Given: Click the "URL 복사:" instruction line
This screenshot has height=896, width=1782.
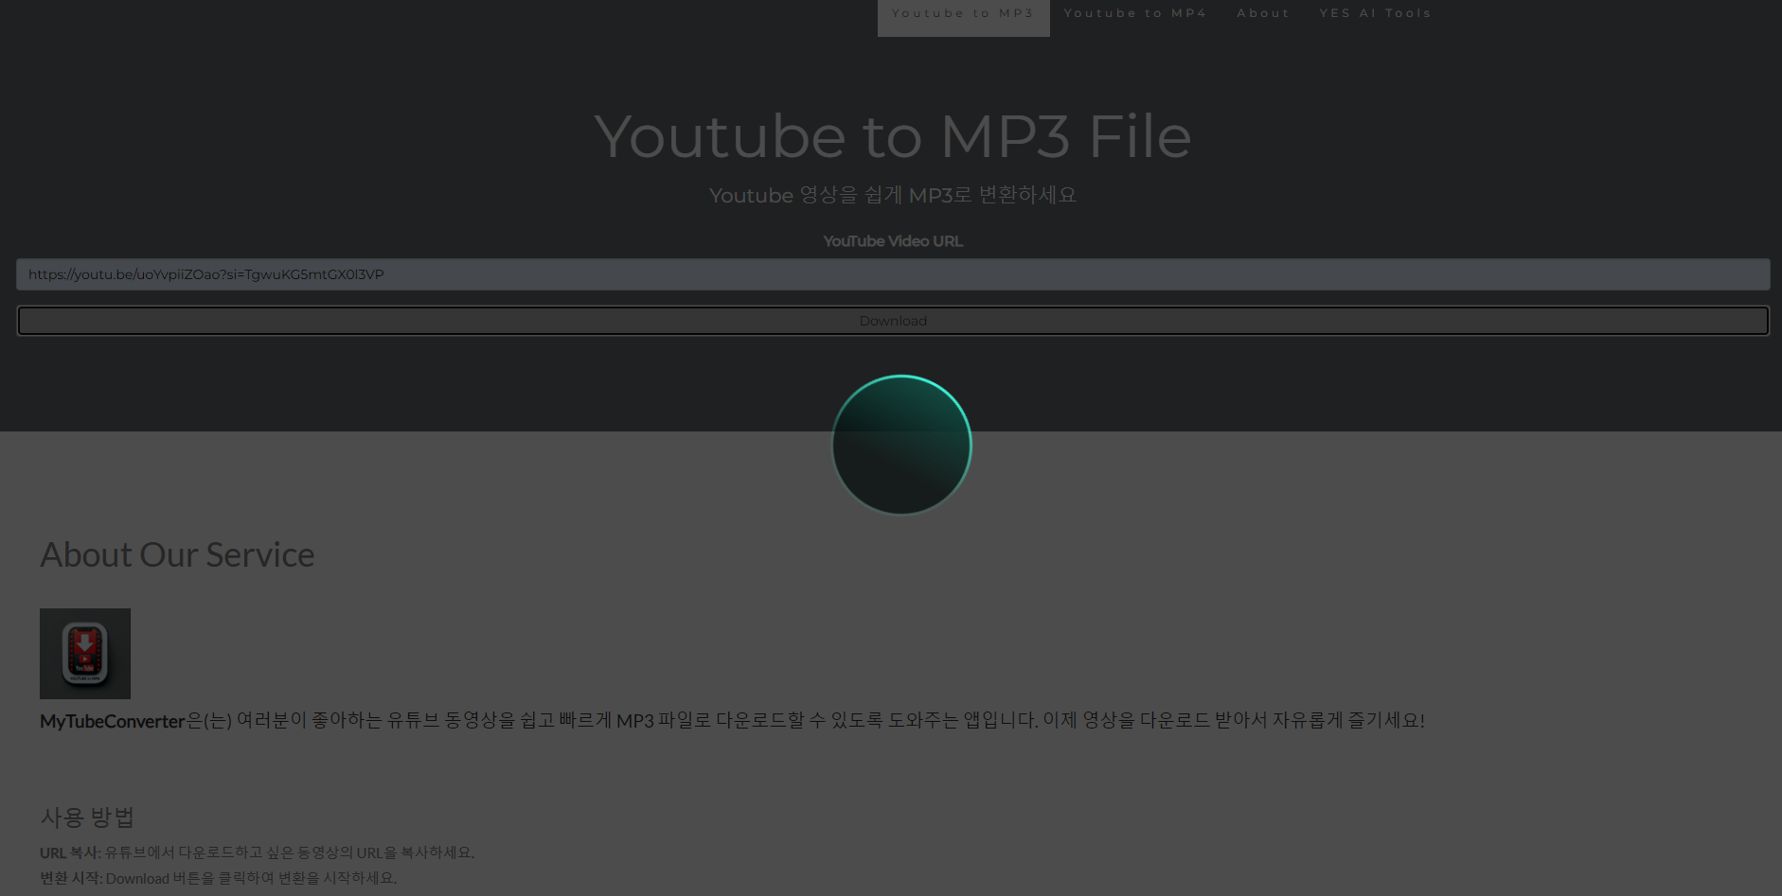Looking at the screenshot, I should 257,852.
